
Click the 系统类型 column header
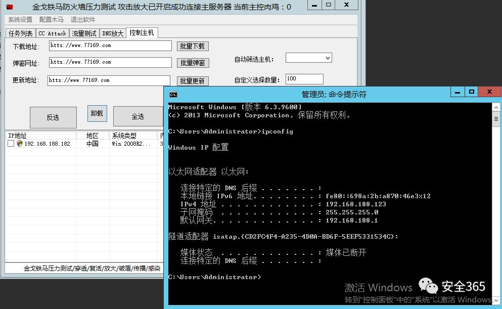click(133, 136)
